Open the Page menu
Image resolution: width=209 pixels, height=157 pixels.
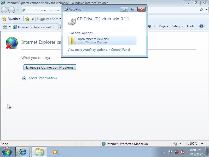(x=164, y=26)
